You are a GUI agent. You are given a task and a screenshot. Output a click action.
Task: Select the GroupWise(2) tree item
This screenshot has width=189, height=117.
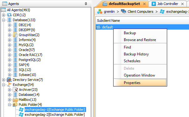pyautogui.click(x=29, y=35)
